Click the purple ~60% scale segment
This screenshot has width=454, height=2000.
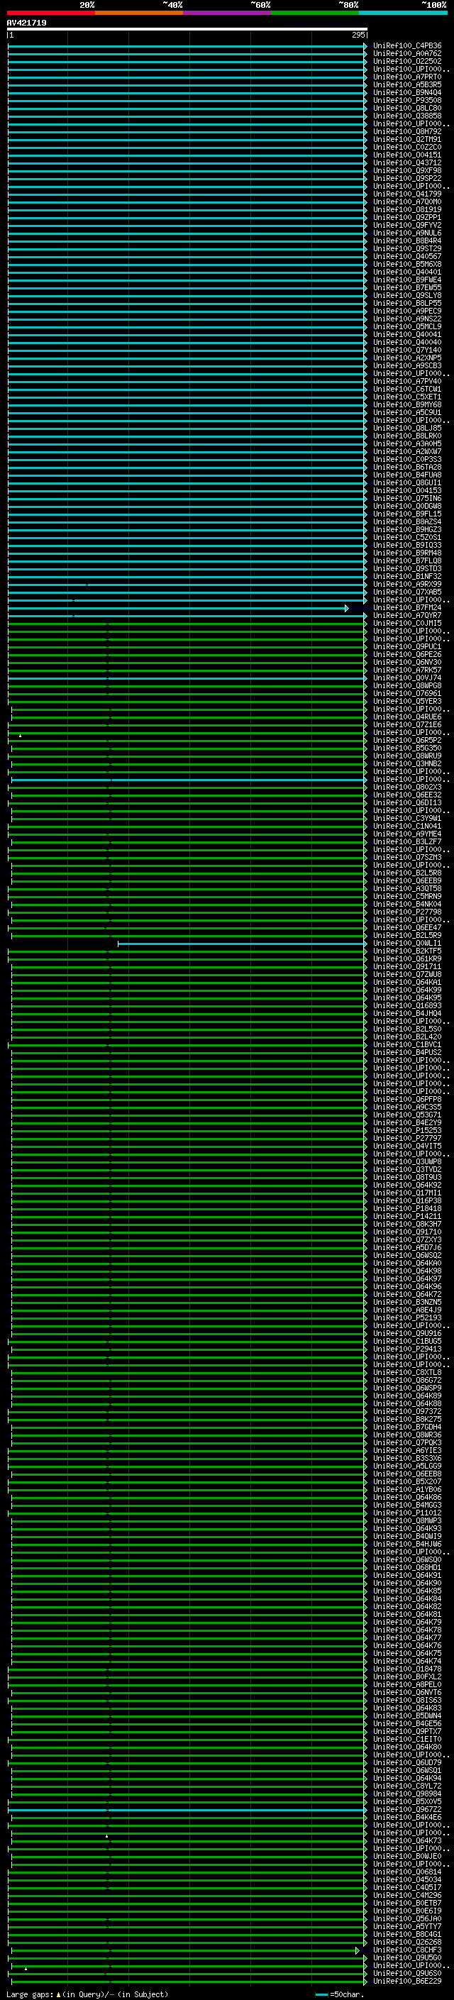[x=228, y=13]
